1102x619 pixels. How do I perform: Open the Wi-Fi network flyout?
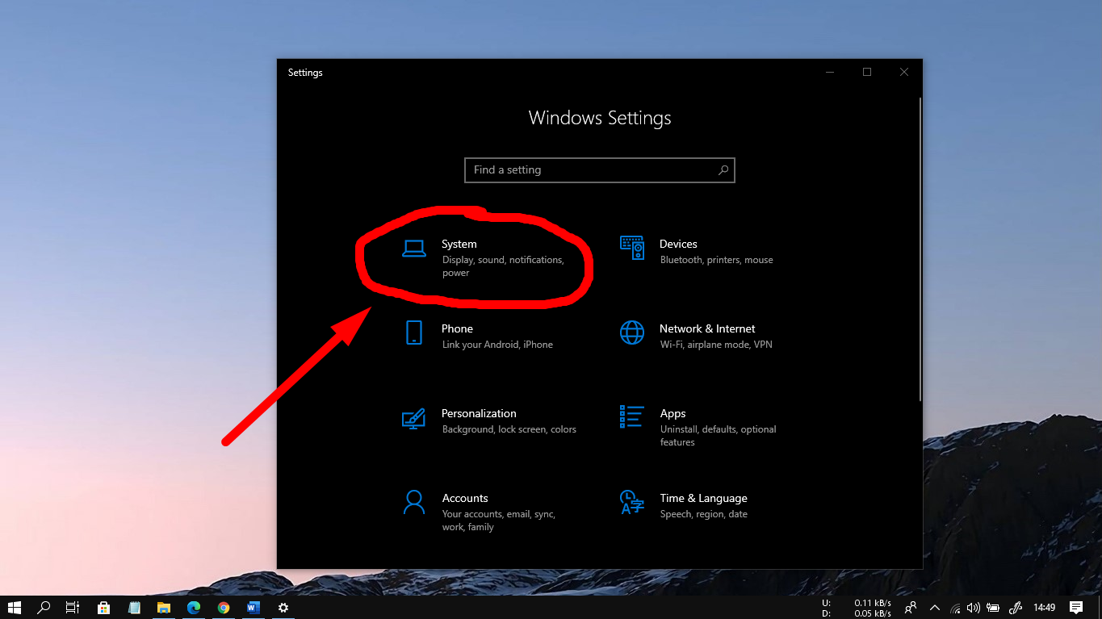tap(956, 608)
